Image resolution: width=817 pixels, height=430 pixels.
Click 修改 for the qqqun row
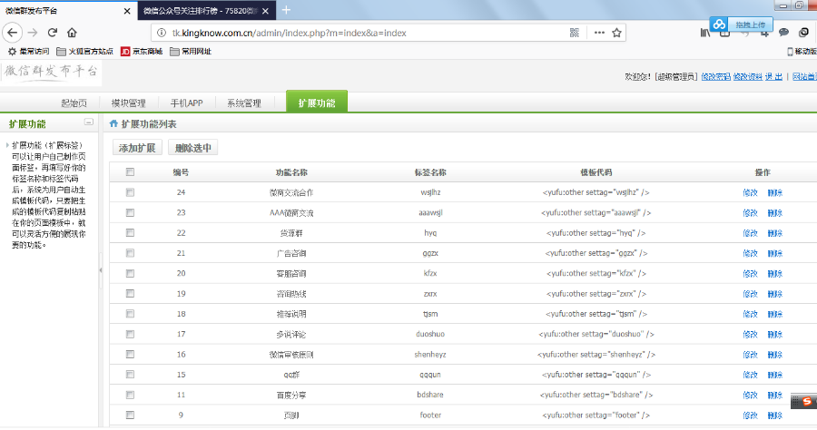[750, 375]
